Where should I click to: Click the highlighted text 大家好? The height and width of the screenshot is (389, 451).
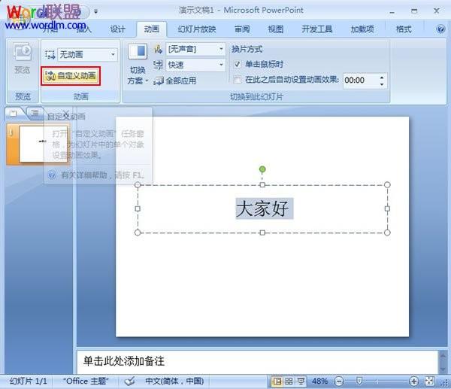click(262, 208)
